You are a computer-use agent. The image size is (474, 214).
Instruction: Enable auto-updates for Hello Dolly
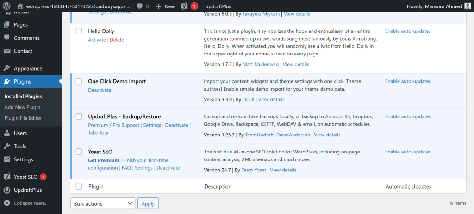pos(408,31)
